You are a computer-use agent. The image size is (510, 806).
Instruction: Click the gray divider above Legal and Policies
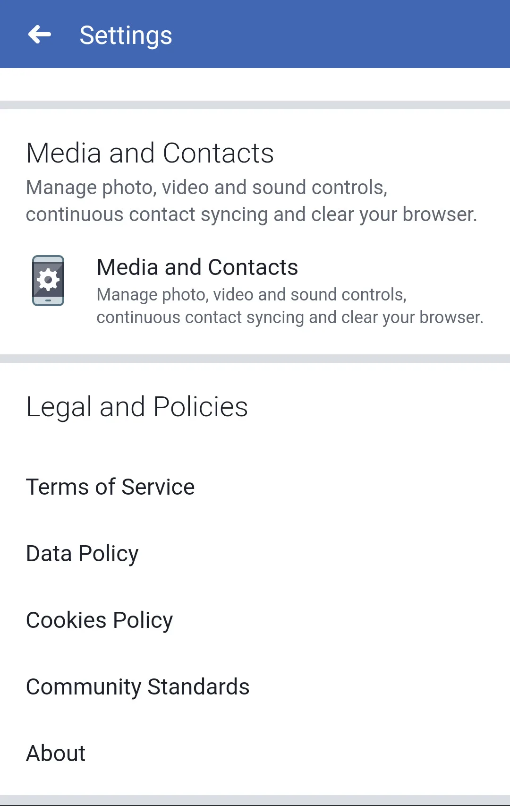click(255, 359)
